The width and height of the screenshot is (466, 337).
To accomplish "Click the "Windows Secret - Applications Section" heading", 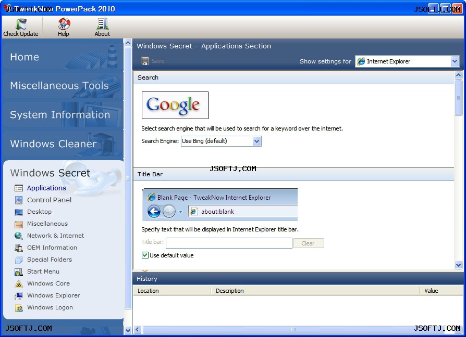I will 204,46.
